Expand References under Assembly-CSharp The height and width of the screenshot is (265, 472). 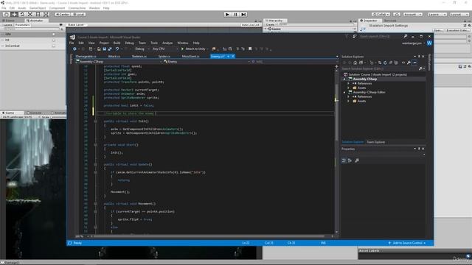click(x=349, y=83)
